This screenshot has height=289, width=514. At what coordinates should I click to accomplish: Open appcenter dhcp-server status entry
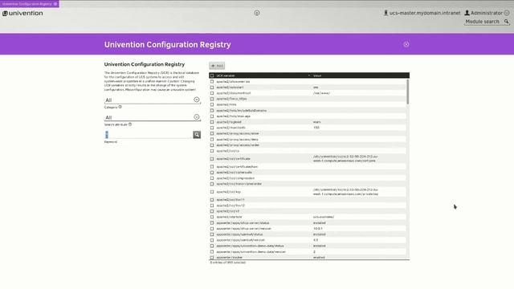point(243,223)
